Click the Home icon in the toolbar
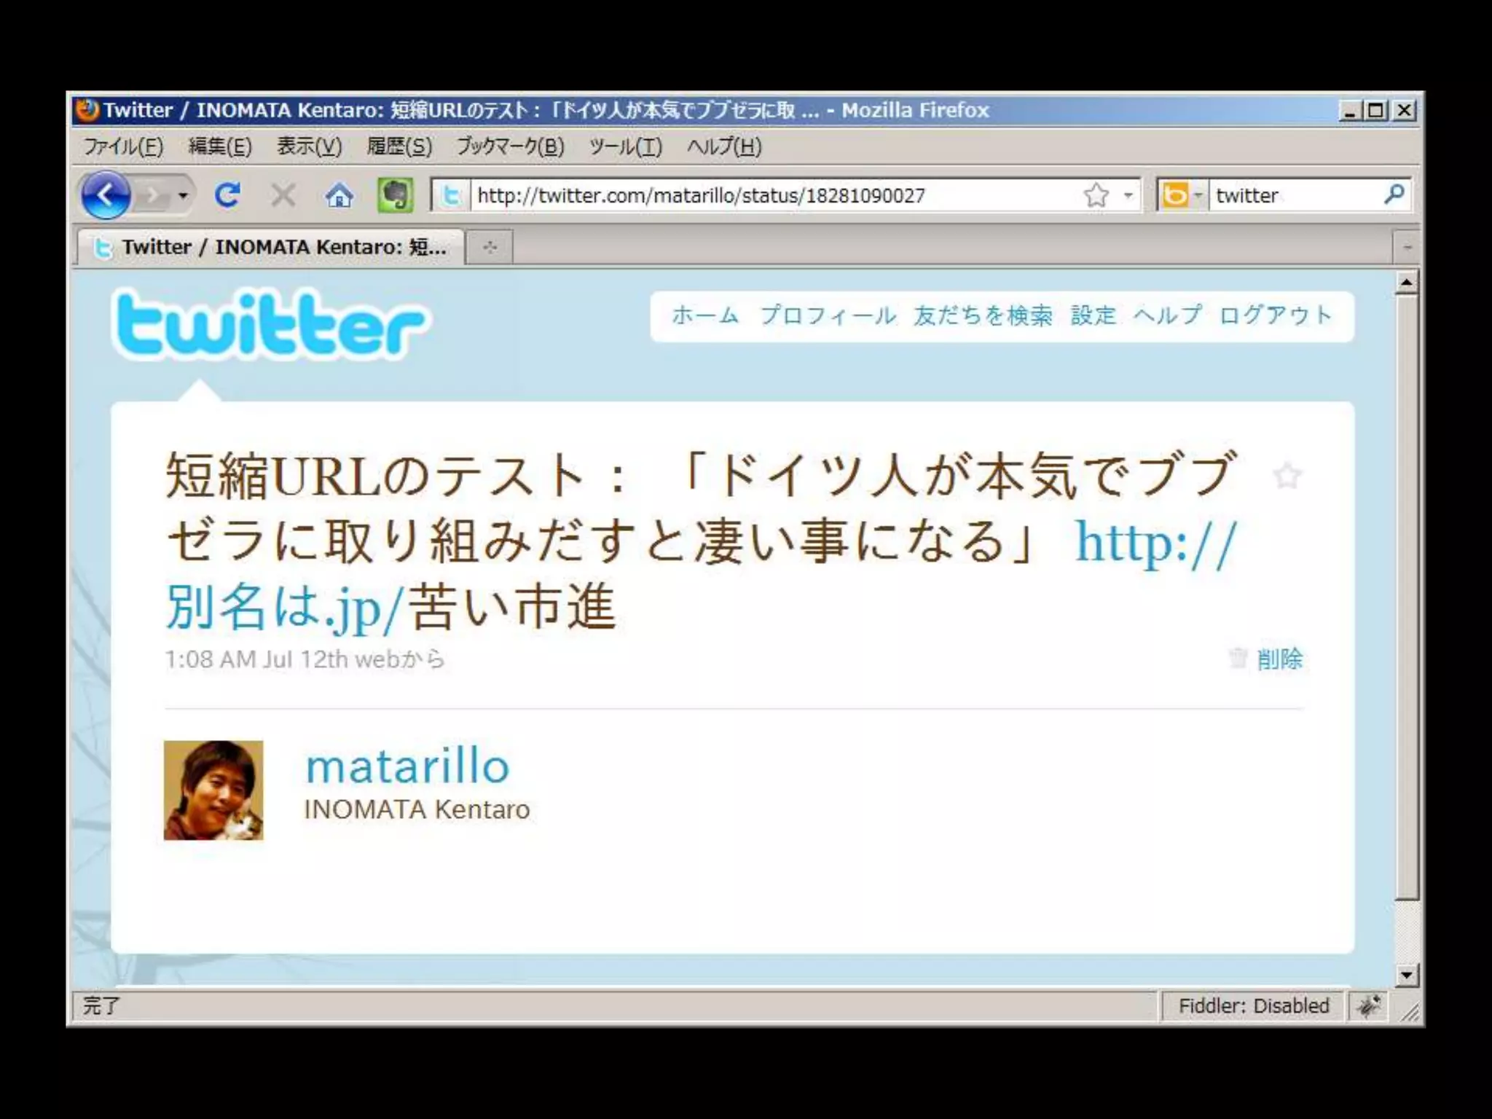1492x1119 pixels. [x=339, y=195]
